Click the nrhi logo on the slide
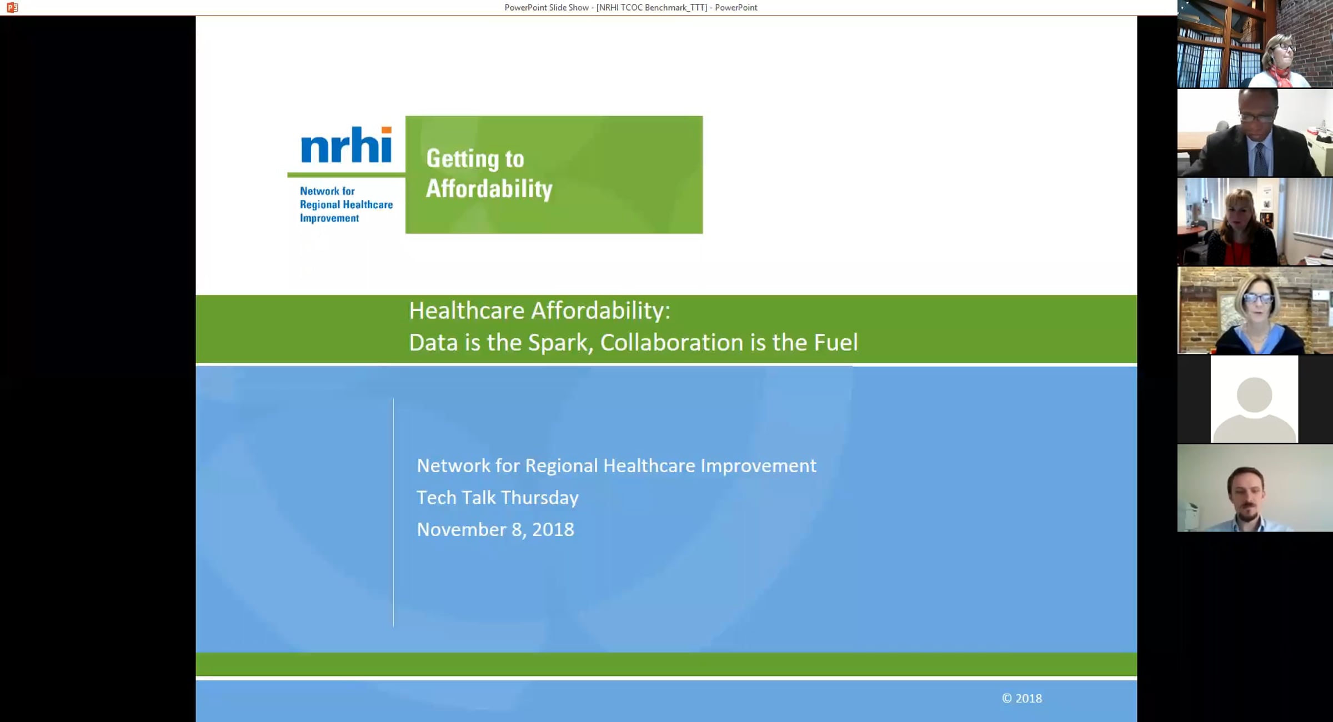 (347, 145)
